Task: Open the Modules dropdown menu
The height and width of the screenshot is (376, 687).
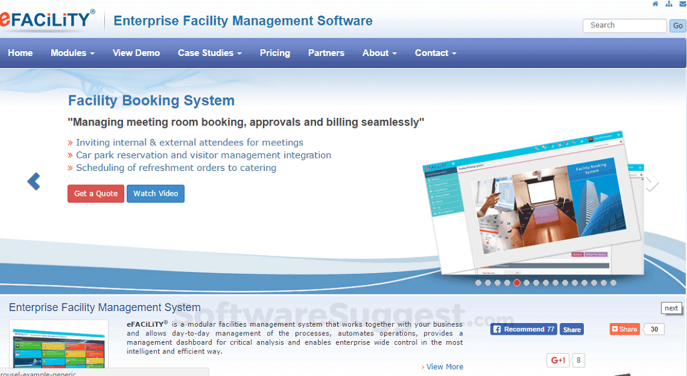Action: [x=72, y=53]
